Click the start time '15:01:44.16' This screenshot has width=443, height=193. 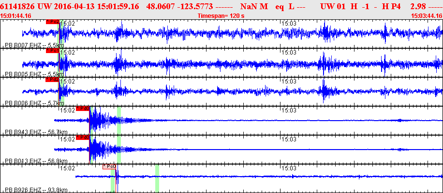tap(16, 16)
